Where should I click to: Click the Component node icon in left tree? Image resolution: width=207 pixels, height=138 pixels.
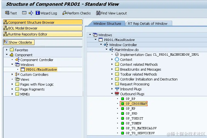(12, 55)
